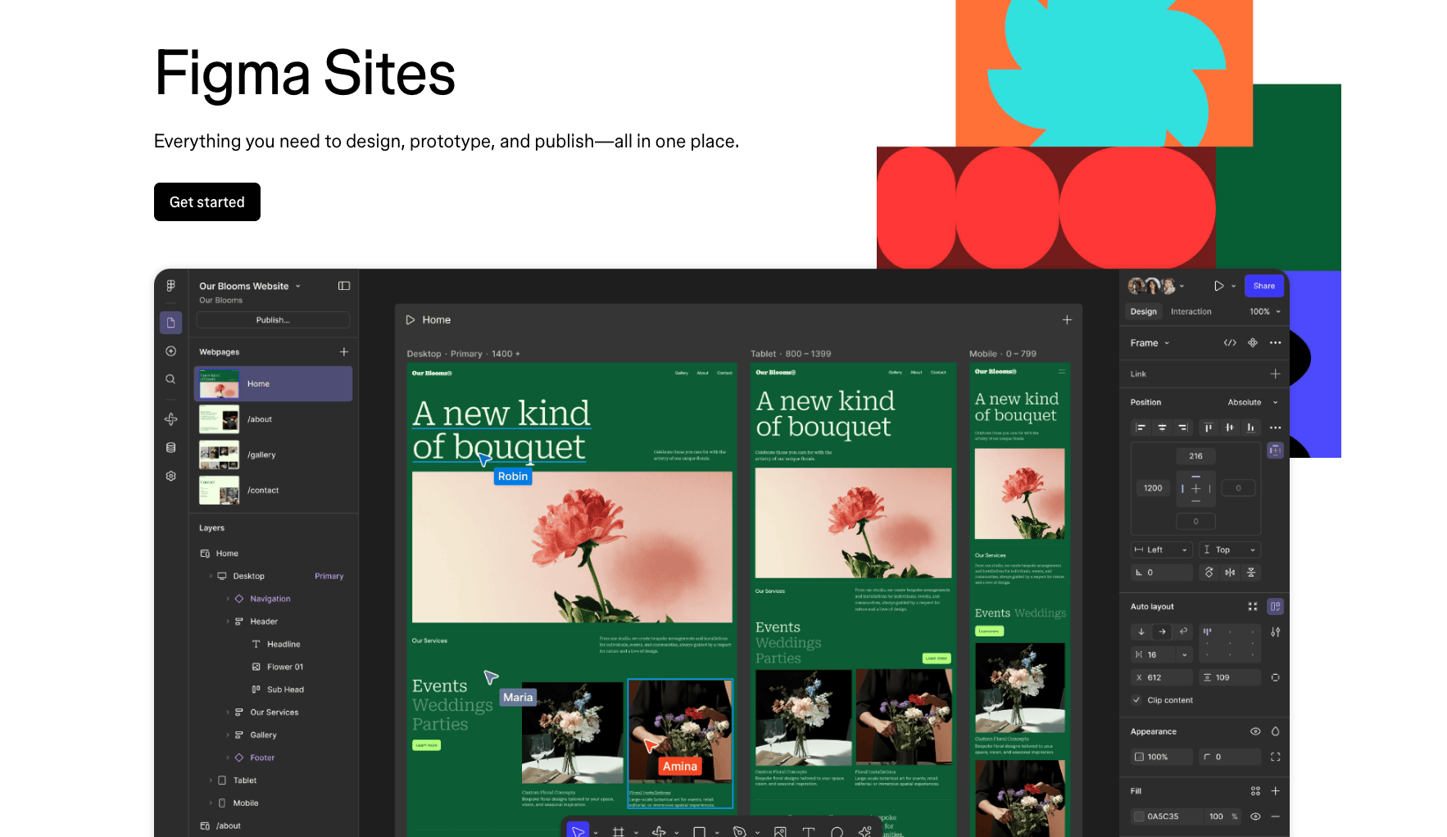Switch to the Design tab

(x=1143, y=311)
